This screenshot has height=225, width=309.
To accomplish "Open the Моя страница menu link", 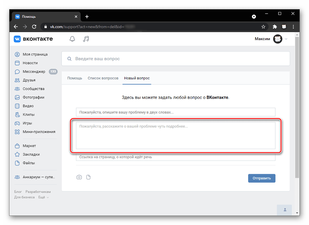I will (35, 54).
